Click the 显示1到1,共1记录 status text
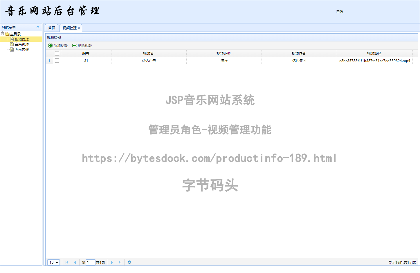Screen dimensions: 420x273 [x=402, y=263]
